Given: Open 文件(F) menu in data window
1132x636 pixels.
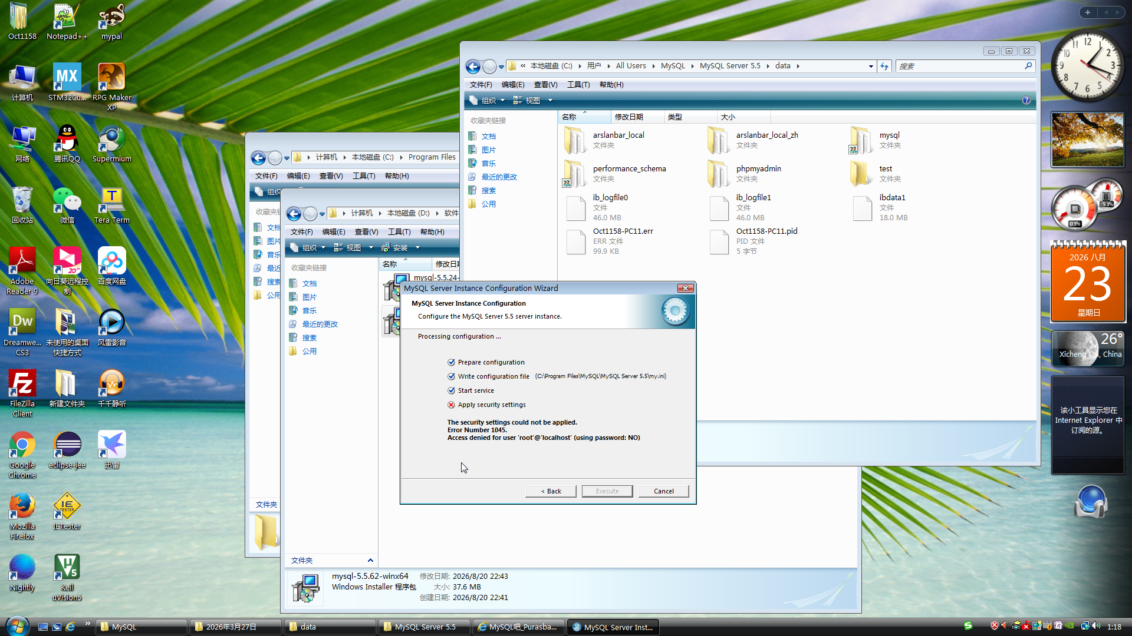Looking at the screenshot, I should point(481,85).
